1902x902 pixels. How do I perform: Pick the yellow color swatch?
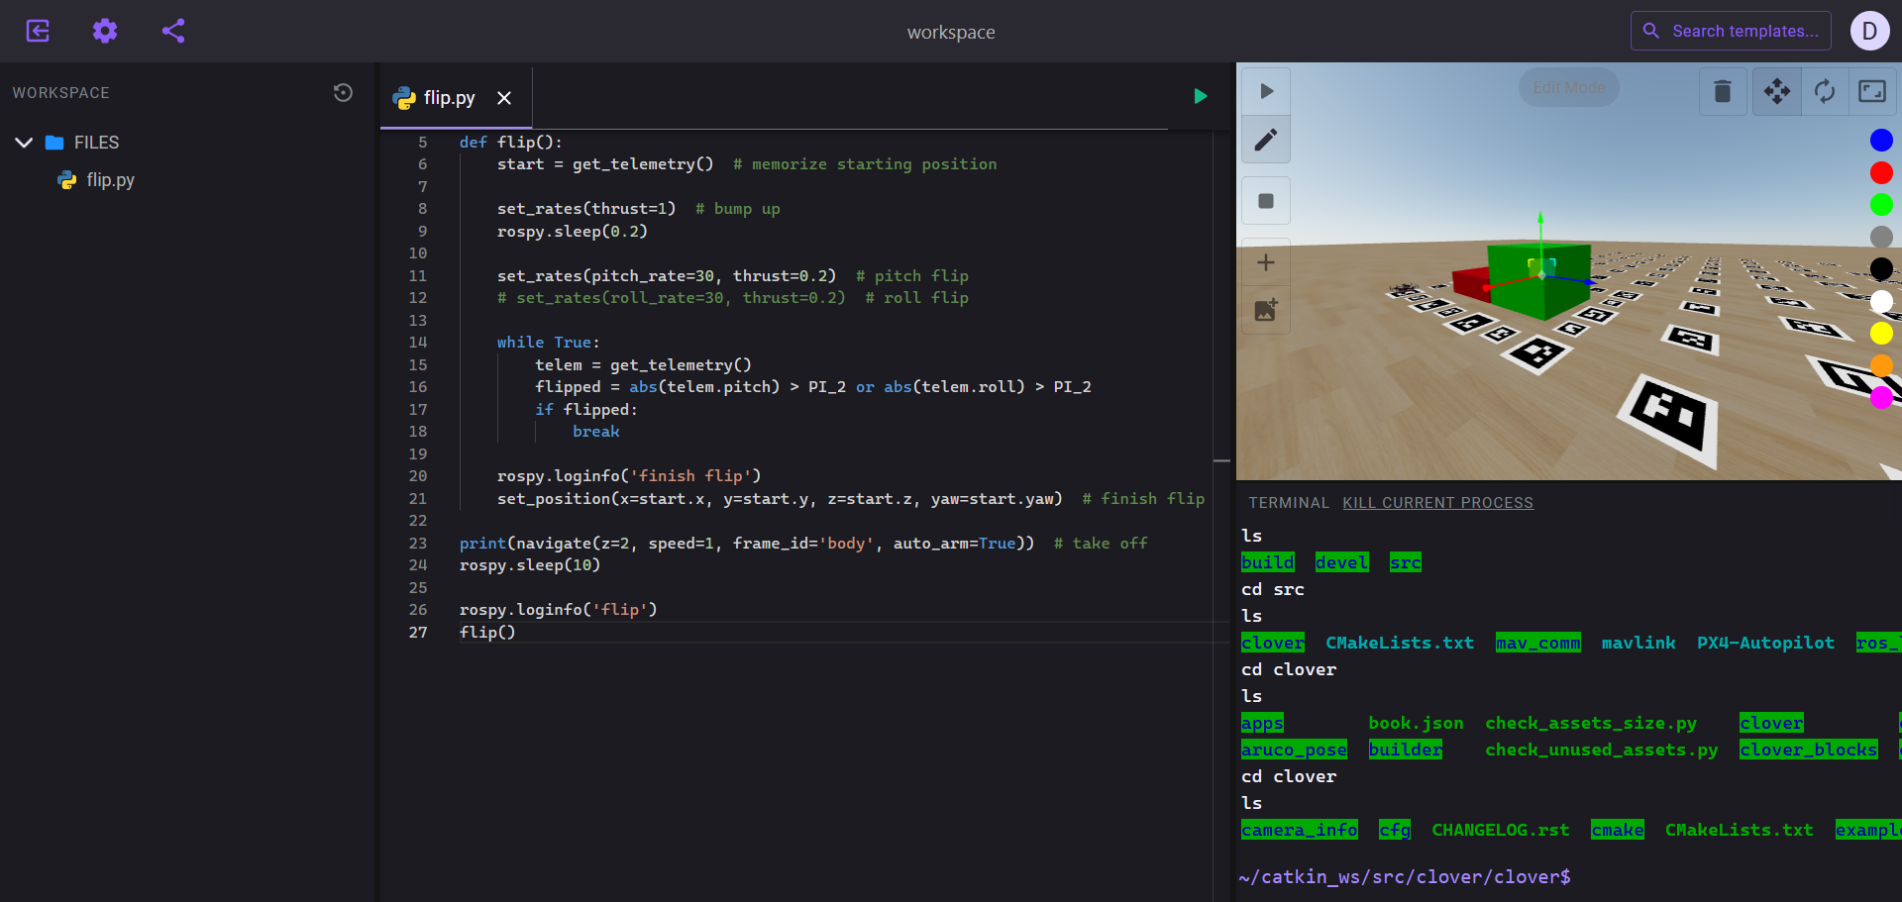[x=1881, y=334]
